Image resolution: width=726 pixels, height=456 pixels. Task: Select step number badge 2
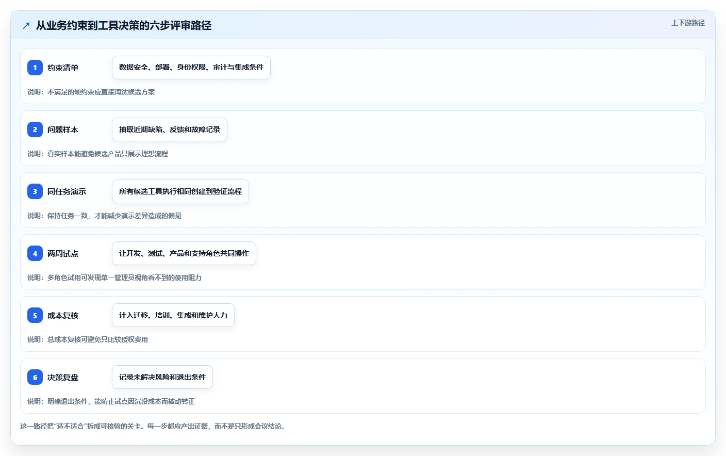click(x=35, y=129)
